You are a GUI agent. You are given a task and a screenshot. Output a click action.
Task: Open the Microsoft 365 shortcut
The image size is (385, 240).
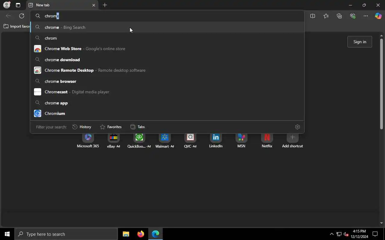coord(88,140)
